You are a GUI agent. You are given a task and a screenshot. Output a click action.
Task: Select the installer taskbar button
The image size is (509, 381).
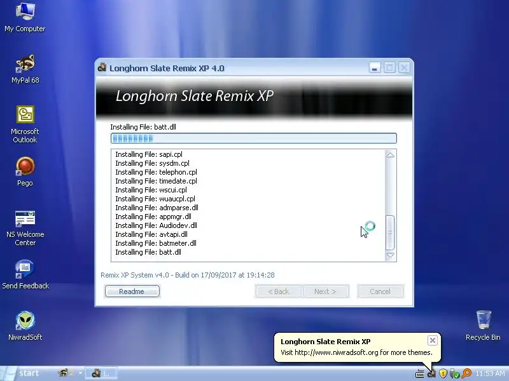tap(101, 373)
